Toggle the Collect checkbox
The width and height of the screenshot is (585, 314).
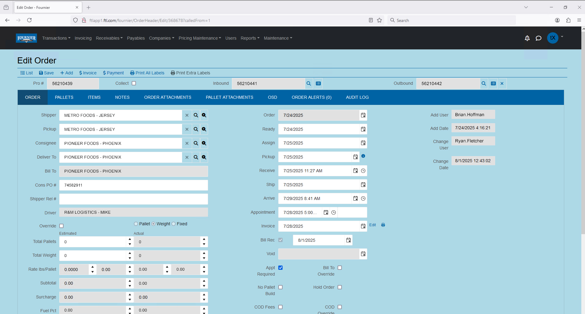[x=134, y=83]
